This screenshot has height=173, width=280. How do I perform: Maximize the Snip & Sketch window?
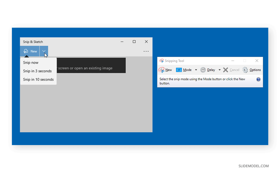(134, 42)
